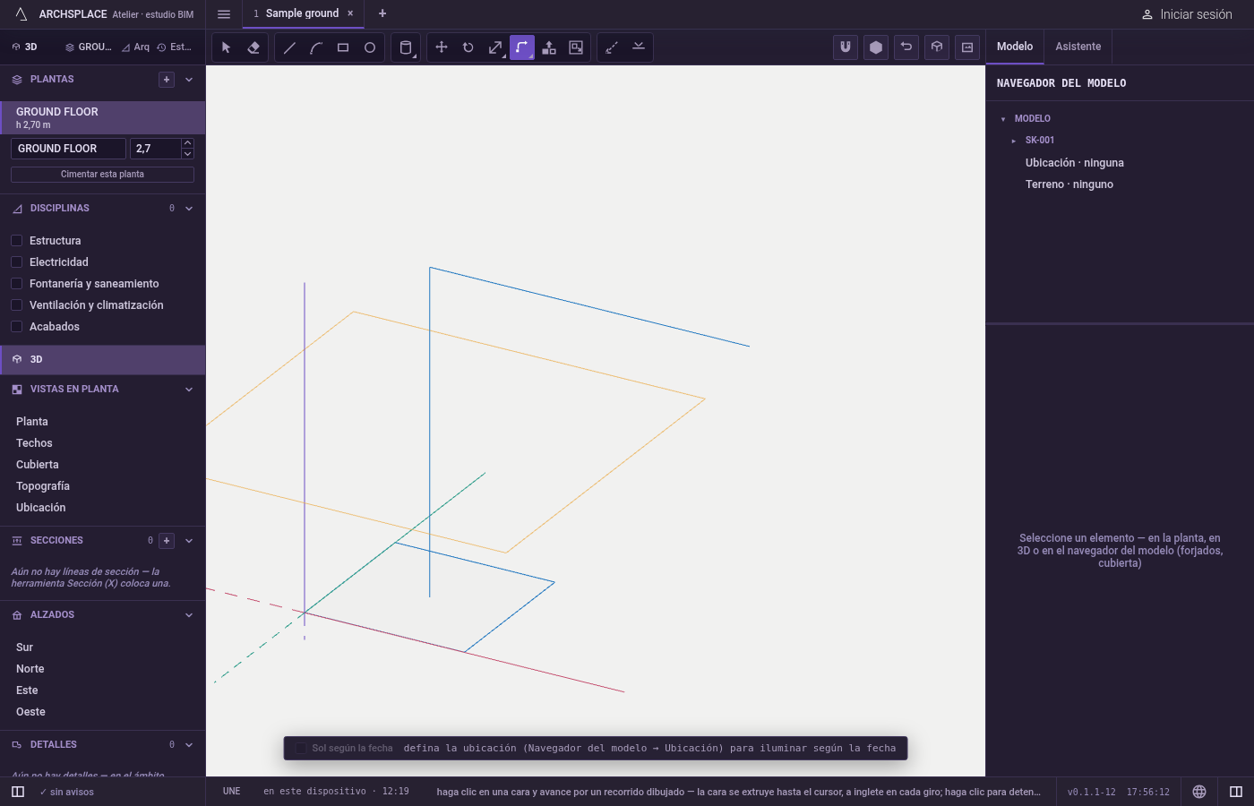Enable the Electricidad discipline checkbox
The height and width of the screenshot is (806, 1254).
tap(16, 262)
